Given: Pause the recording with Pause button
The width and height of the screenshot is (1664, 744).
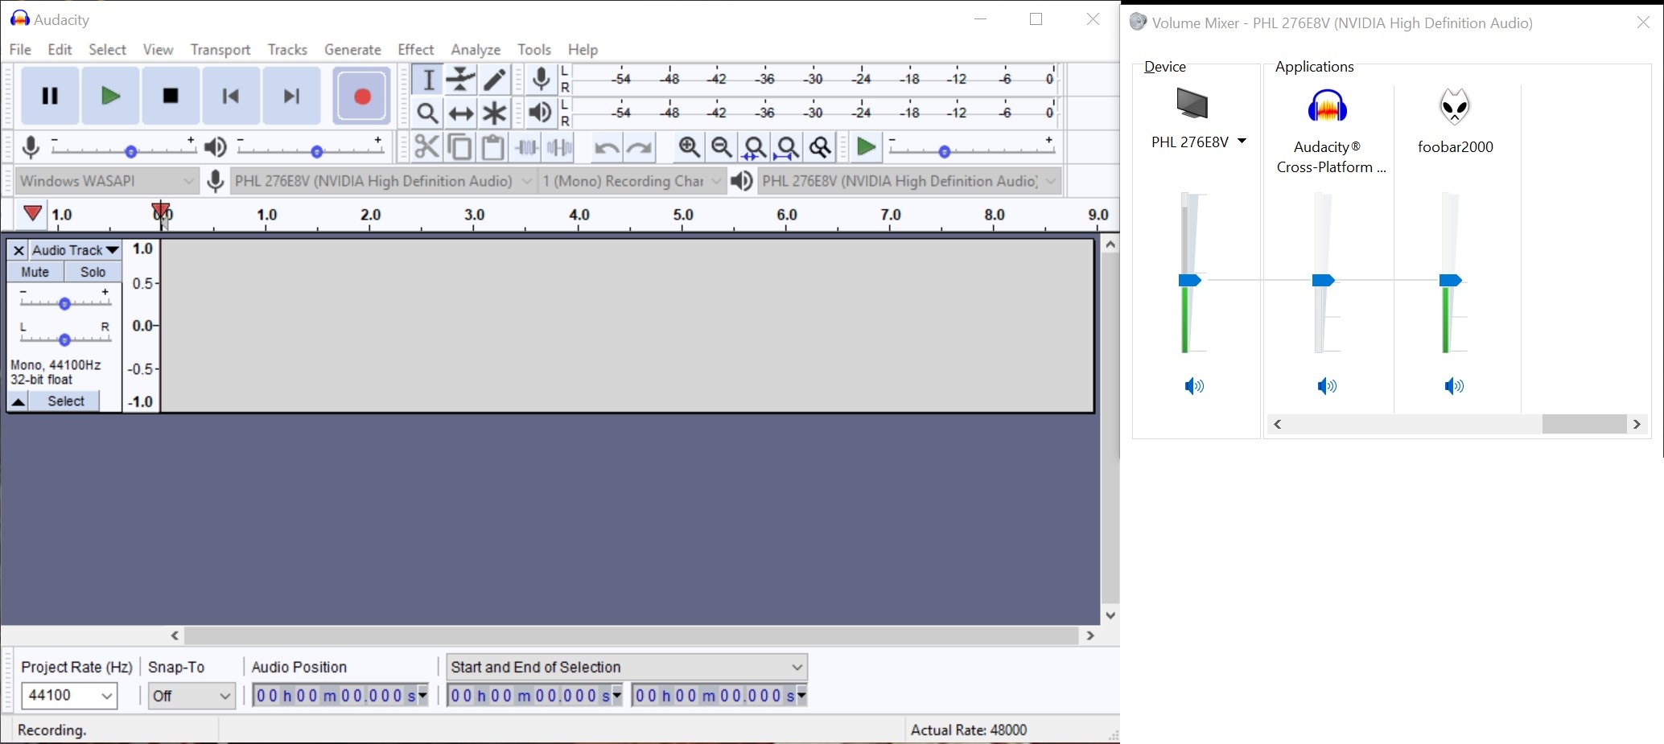Looking at the screenshot, I should (x=50, y=96).
